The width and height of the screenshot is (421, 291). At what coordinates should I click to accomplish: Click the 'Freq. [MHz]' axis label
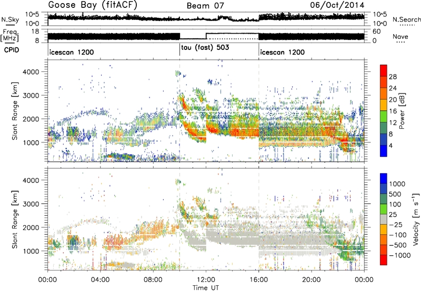tap(10, 35)
